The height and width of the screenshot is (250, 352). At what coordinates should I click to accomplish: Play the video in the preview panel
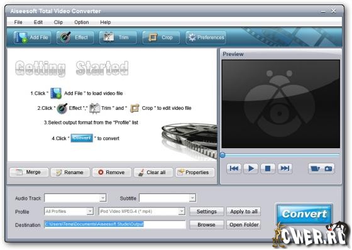251,168
